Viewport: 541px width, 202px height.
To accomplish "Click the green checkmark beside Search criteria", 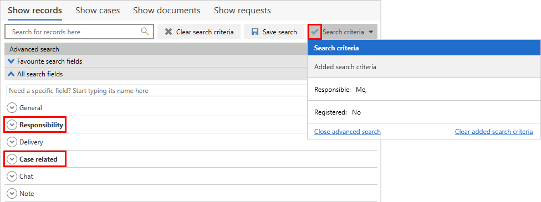I will (x=315, y=32).
